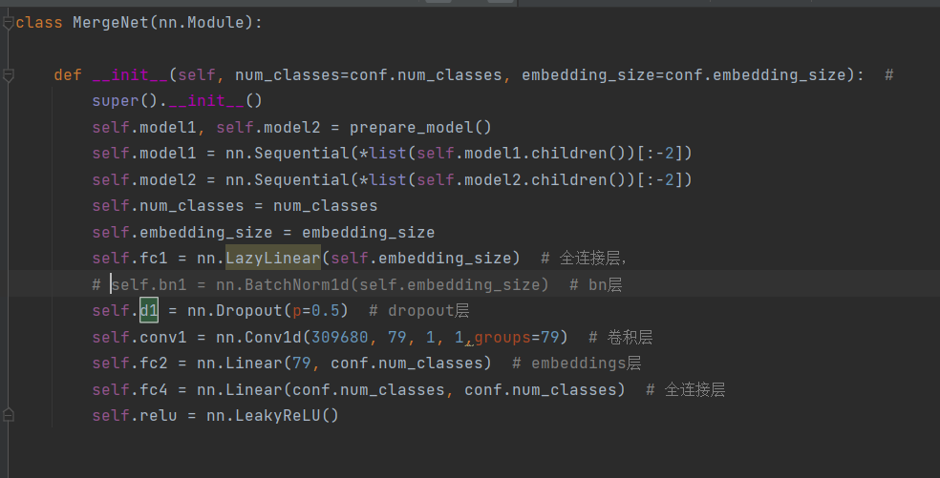This screenshot has width=940, height=478.
Task: Click self.fc4 attribute
Action: point(130,389)
